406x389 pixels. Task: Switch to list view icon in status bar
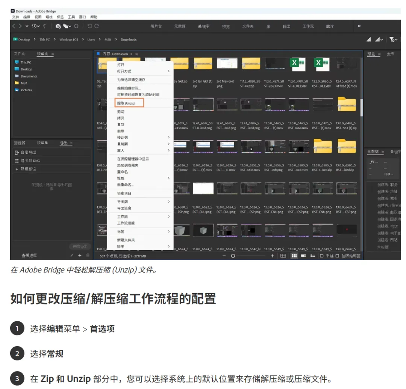pos(313,256)
